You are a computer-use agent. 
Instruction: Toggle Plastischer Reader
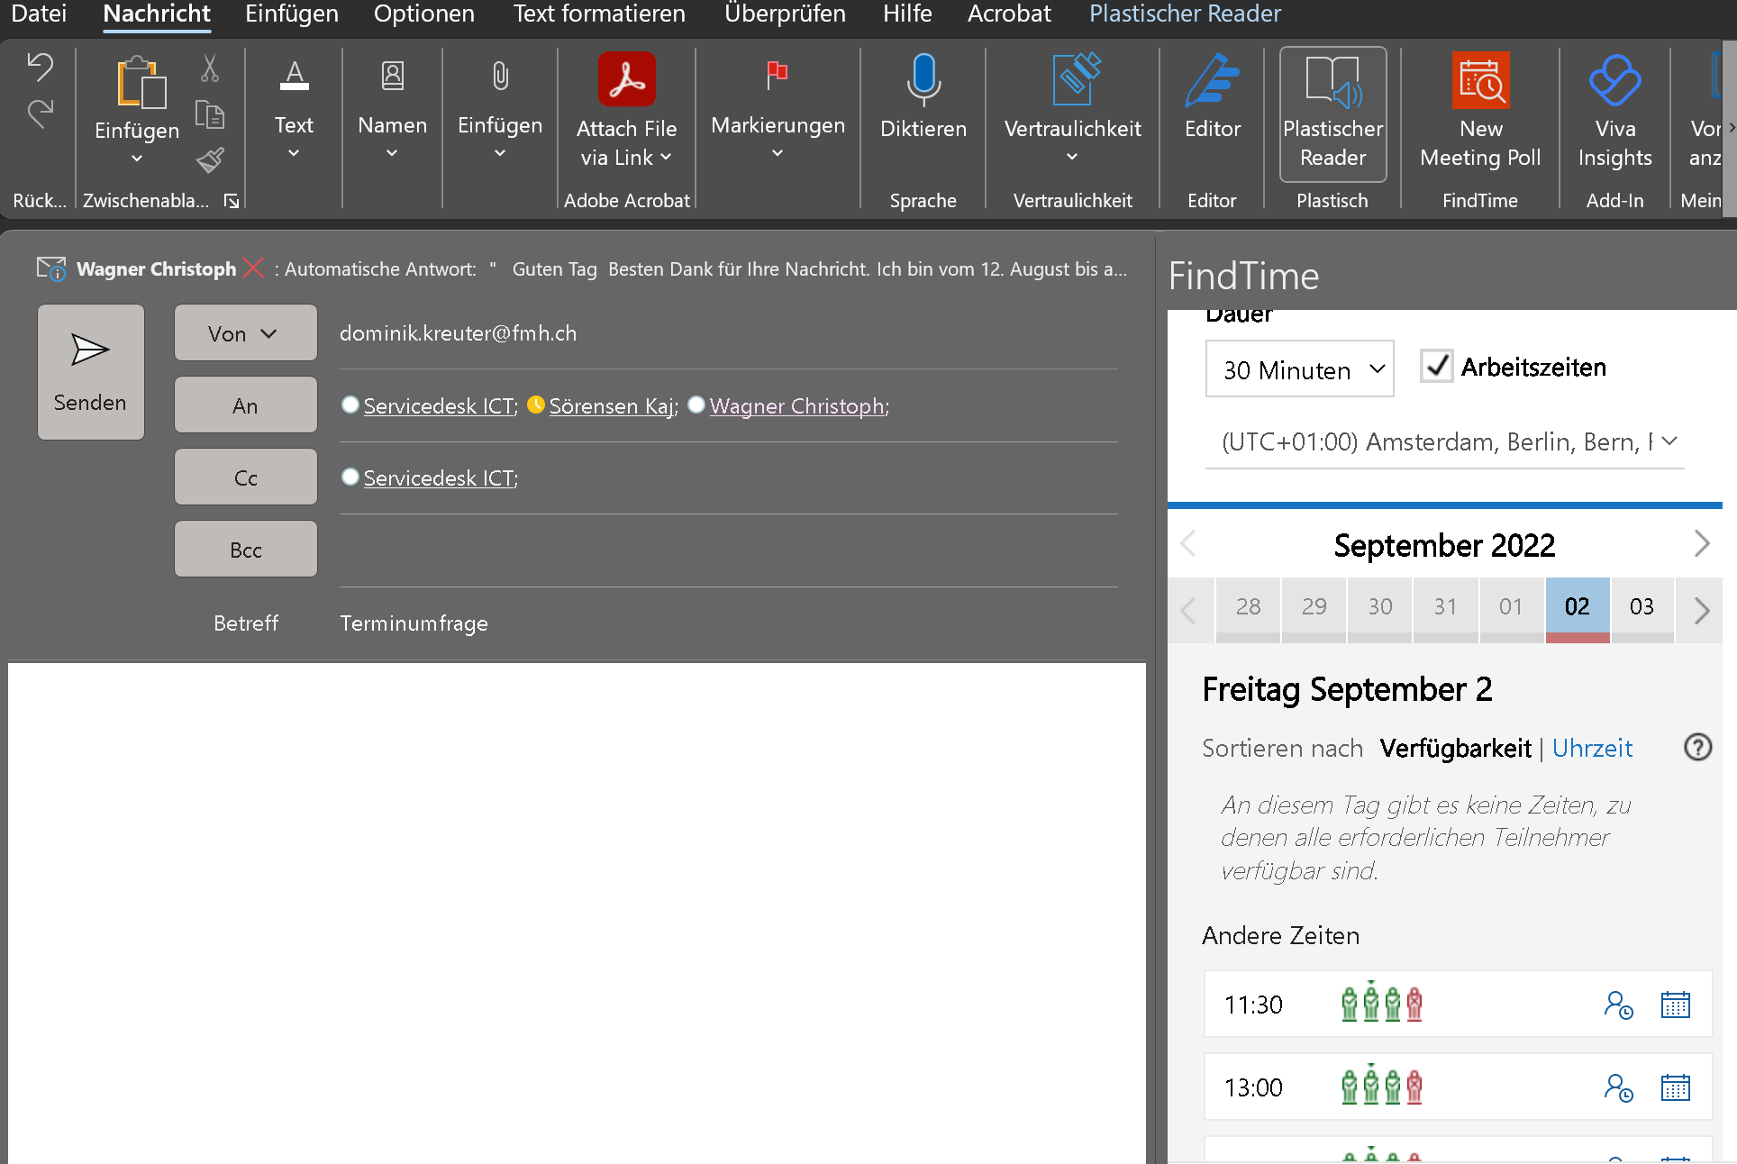point(1332,113)
